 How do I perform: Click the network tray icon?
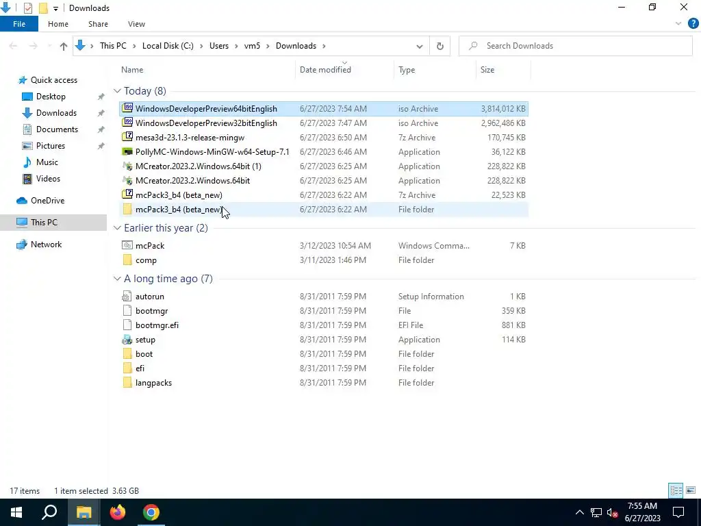point(596,512)
